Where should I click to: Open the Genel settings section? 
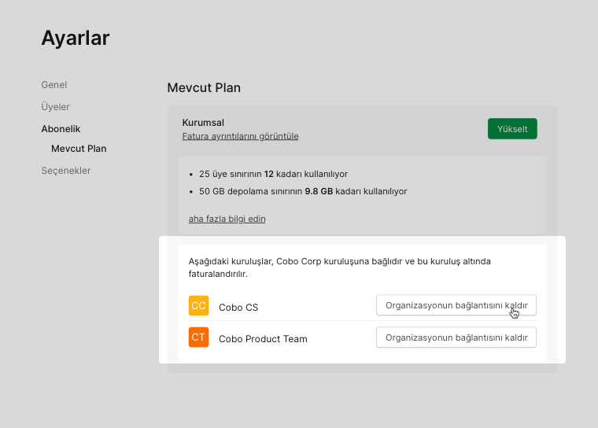(x=54, y=85)
